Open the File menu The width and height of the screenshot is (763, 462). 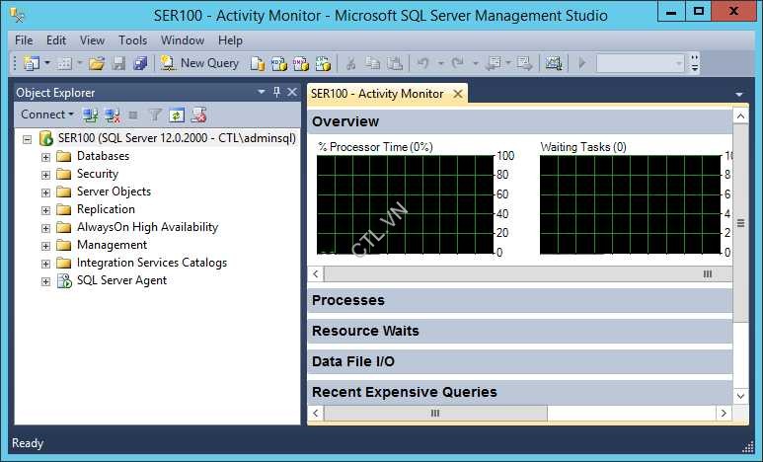24,40
